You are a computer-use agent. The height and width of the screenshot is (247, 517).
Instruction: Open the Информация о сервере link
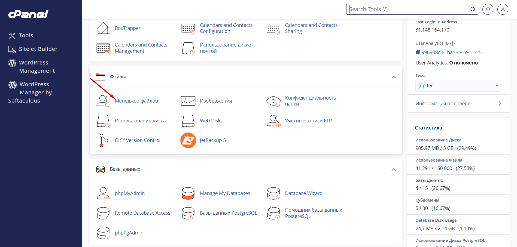(443, 104)
